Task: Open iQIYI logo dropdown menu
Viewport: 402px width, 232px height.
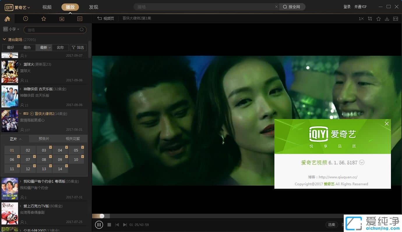Action: pos(17,7)
